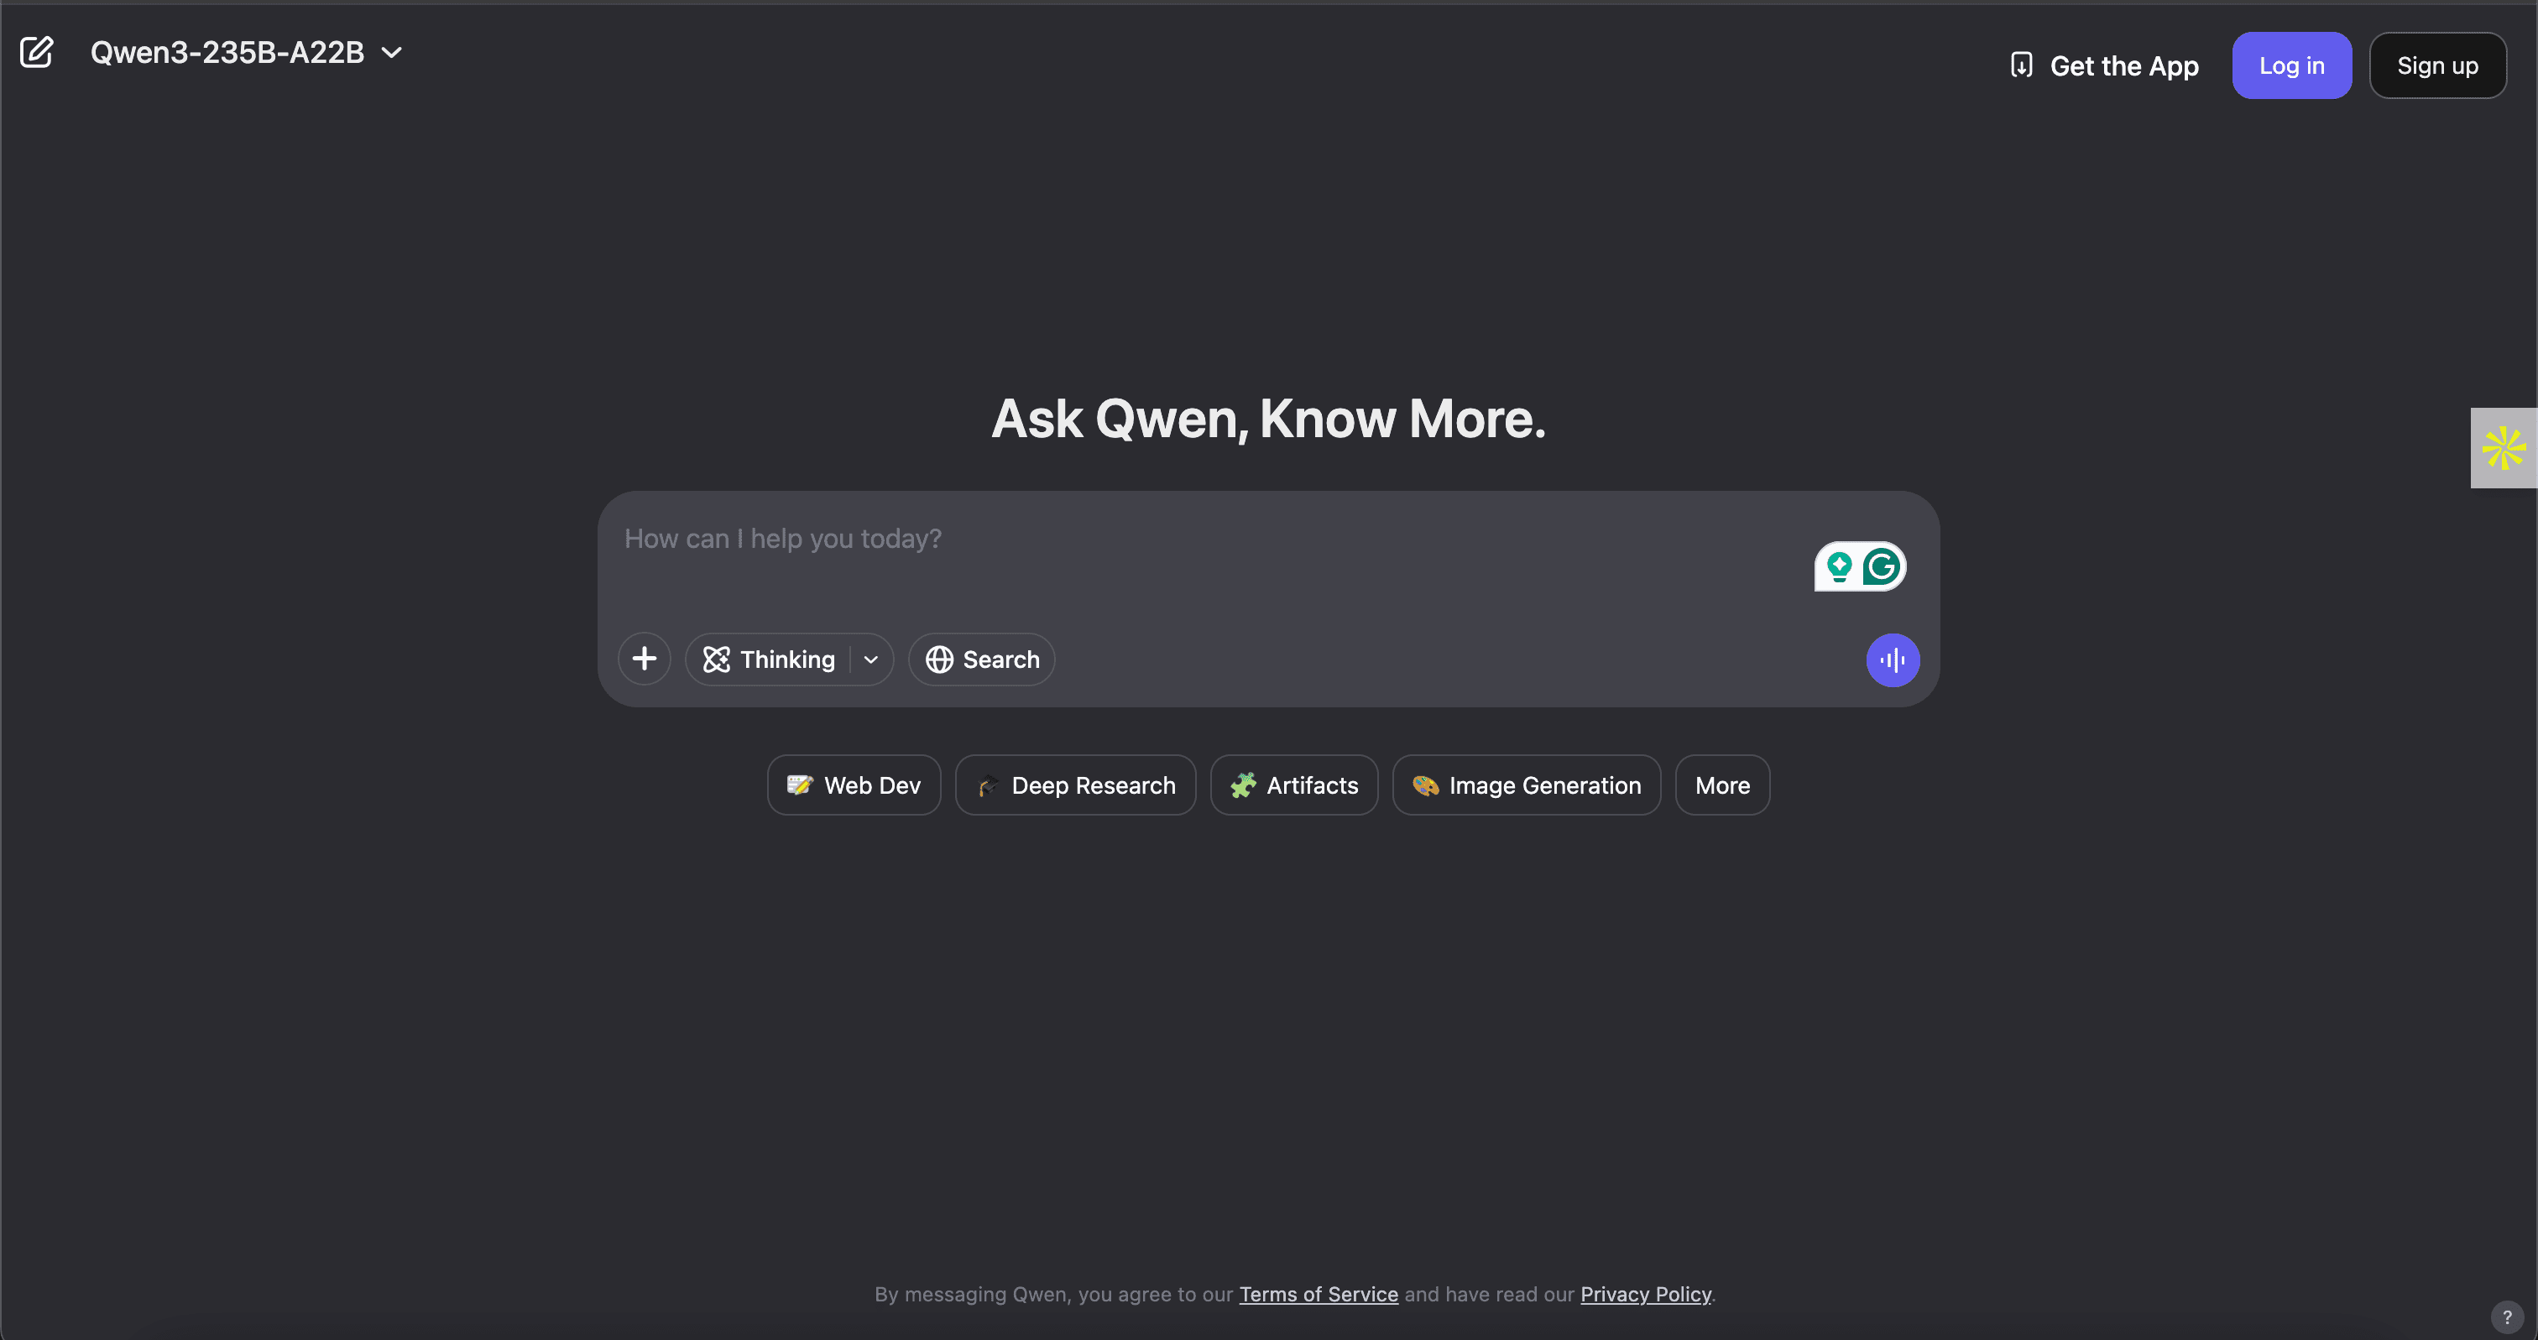Open the More shortcuts menu
Viewport: 2538px width, 1340px height.
point(1722,785)
